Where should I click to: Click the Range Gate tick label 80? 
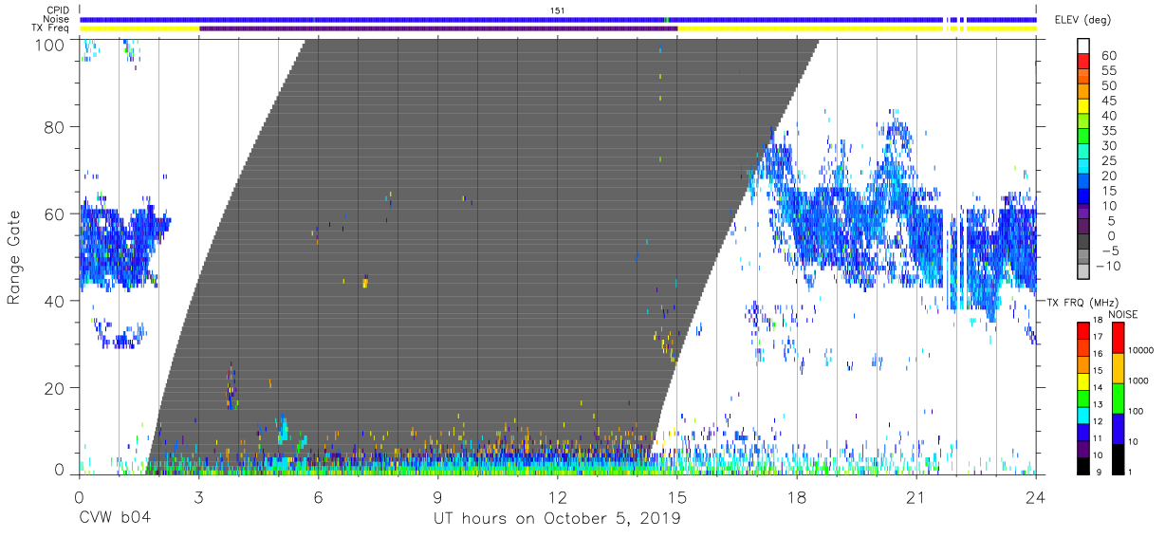click(x=56, y=127)
